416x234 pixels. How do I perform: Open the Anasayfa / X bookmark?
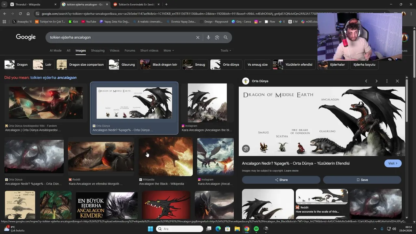[x=22, y=22]
